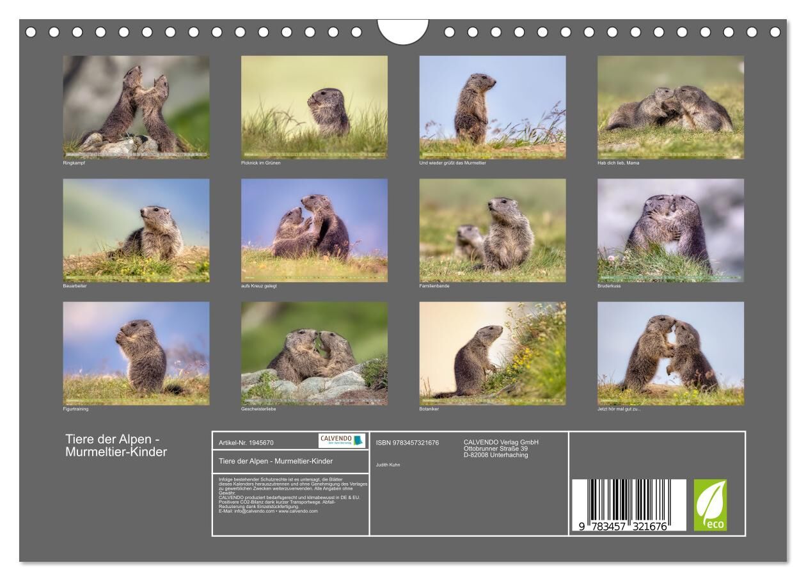Click the 'aufs Kreuz gelegt' thumbnail
This screenshot has width=806, height=581.
313,230
